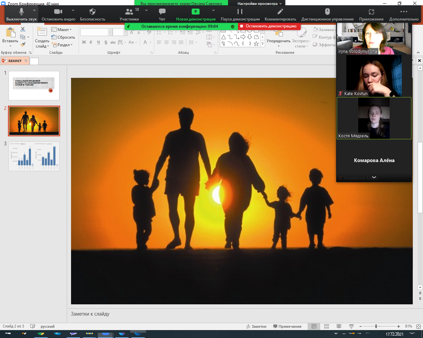Open video options arrow beside camera
Viewport: 423px width, 338px height.
pos(73,11)
